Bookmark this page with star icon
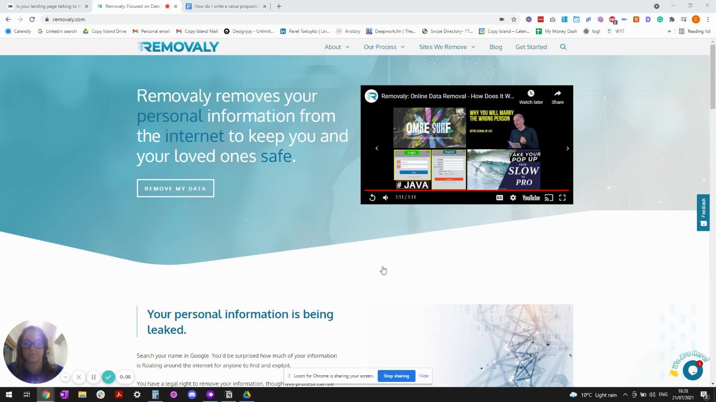The height and width of the screenshot is (402, 716). click(x=514, y=19)
